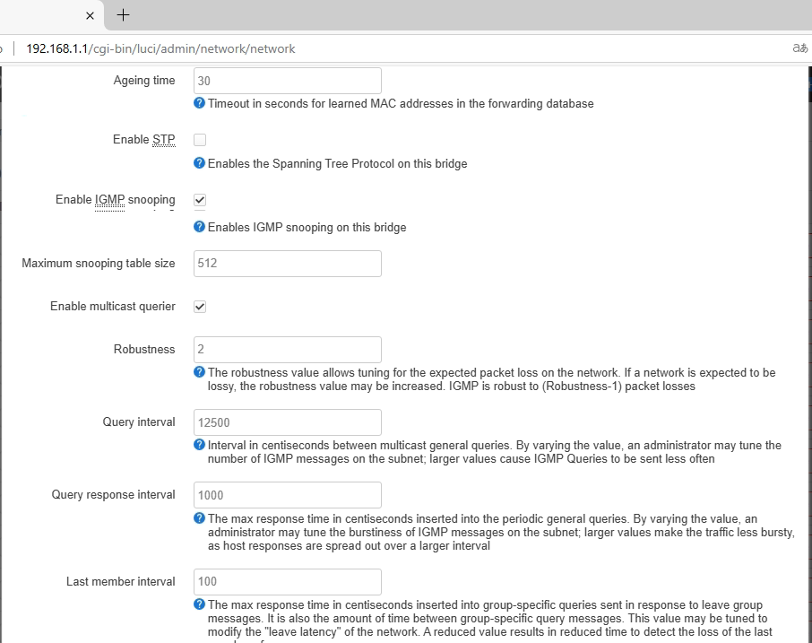This screenshot has height=643, width=812.
Task: Click the 'Robustness' label
Action: click(x=144, y=349)
